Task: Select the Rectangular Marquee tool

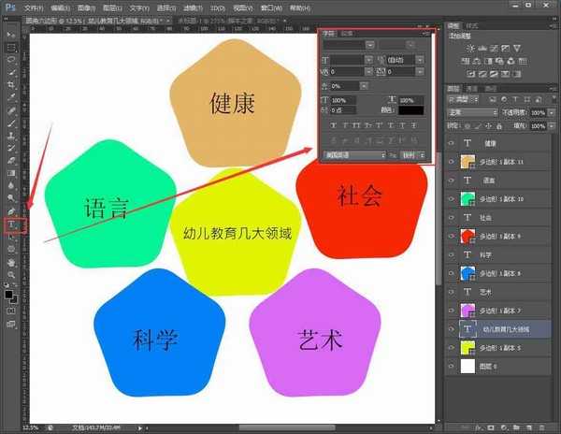Action: [x=11, y=46]
